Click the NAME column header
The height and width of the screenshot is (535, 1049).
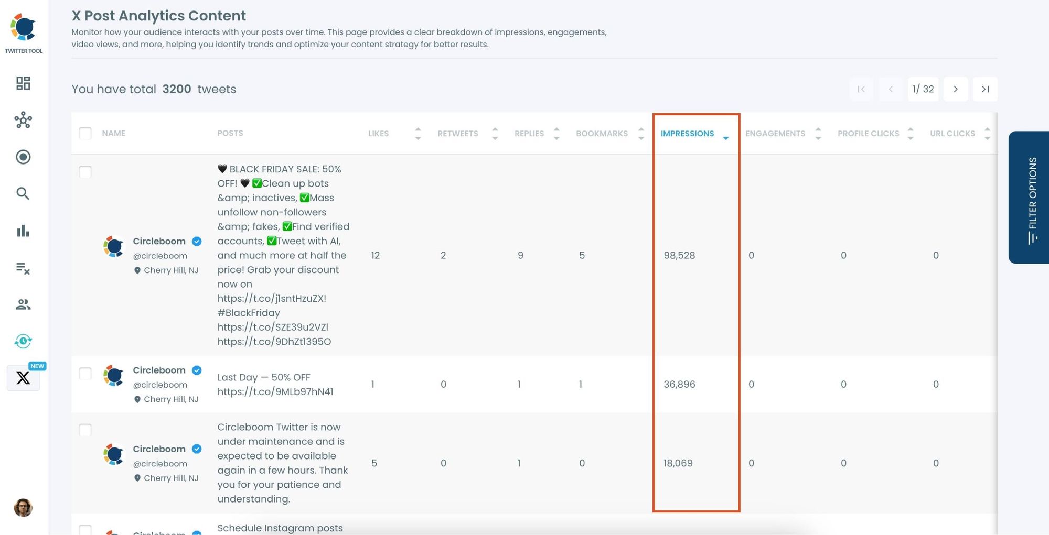113,133
